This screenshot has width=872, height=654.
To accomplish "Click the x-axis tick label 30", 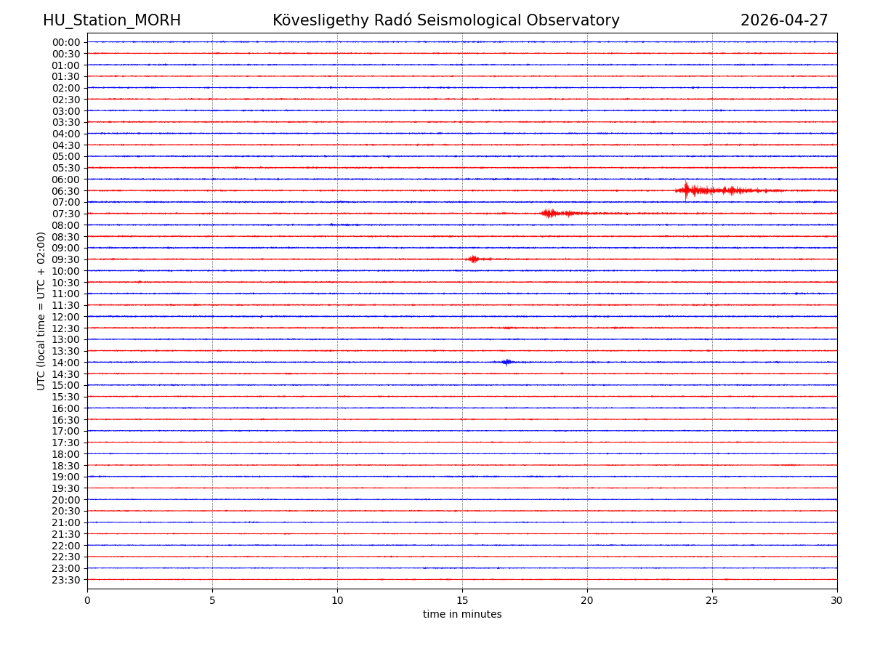I will [837, 600].
